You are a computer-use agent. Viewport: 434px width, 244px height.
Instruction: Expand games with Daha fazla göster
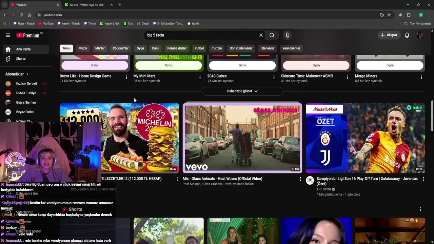pyautogui.click(x=242, y=91)
